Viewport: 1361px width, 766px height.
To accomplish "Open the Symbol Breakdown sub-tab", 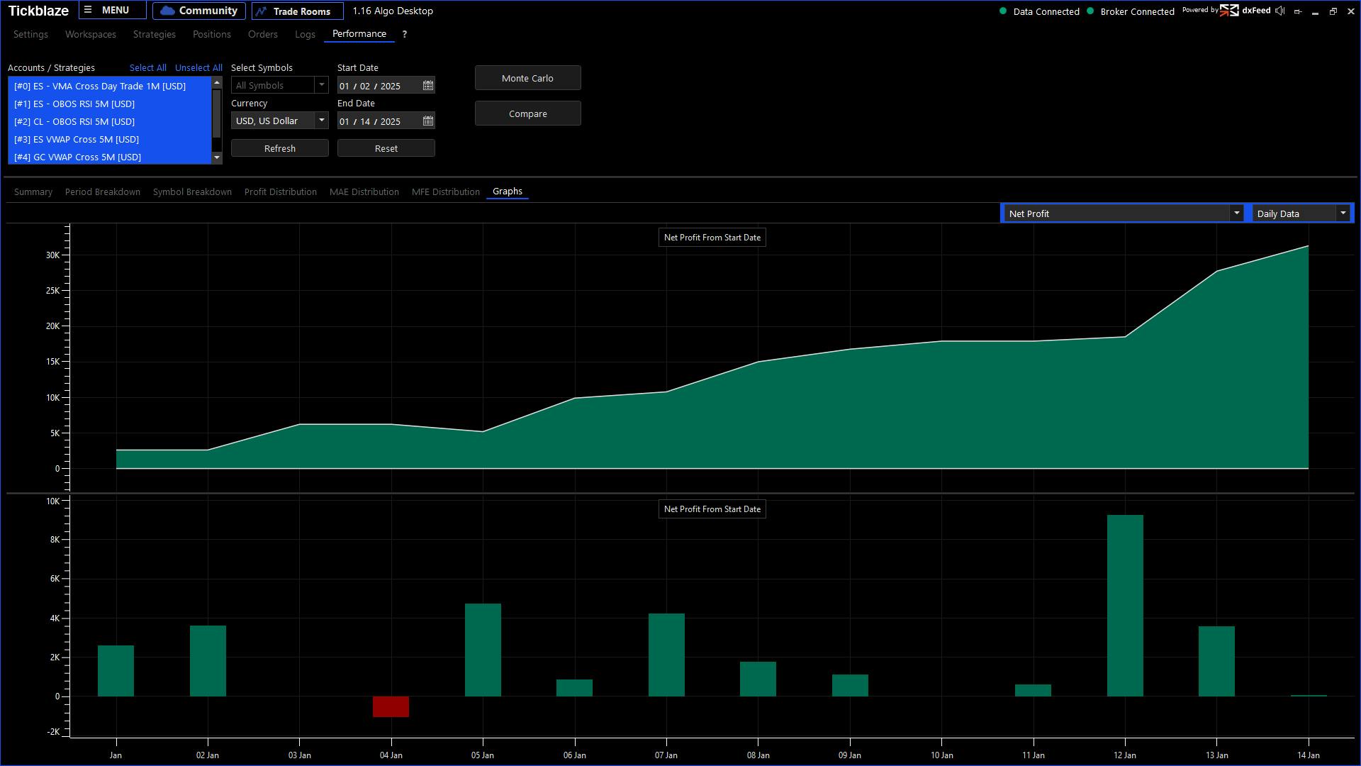I will [x=192, y=192].
